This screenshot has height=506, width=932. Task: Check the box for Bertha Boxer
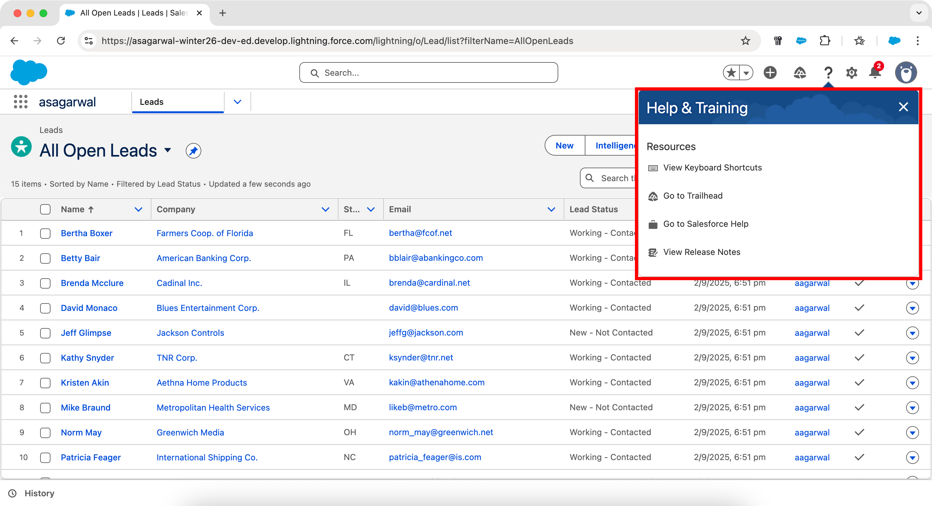click(45, 233)
